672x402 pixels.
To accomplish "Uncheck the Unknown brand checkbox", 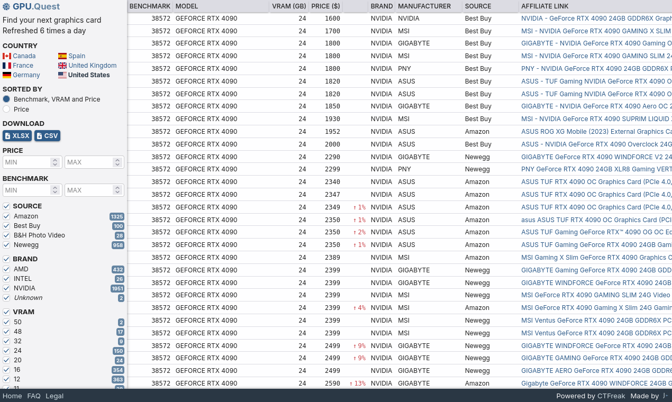I will [6, 298].
